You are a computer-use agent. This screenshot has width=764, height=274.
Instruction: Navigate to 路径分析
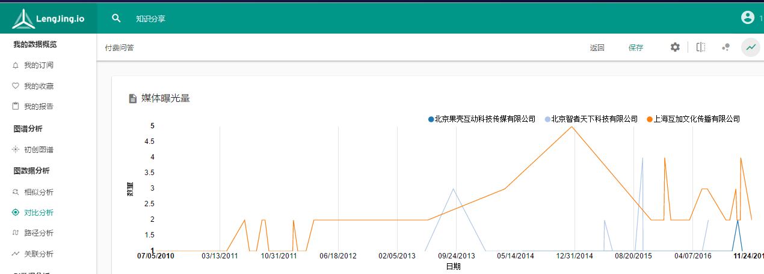39,233
